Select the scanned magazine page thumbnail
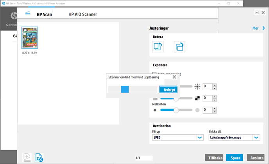Screen dimensions: 269x164 point(29,38)
